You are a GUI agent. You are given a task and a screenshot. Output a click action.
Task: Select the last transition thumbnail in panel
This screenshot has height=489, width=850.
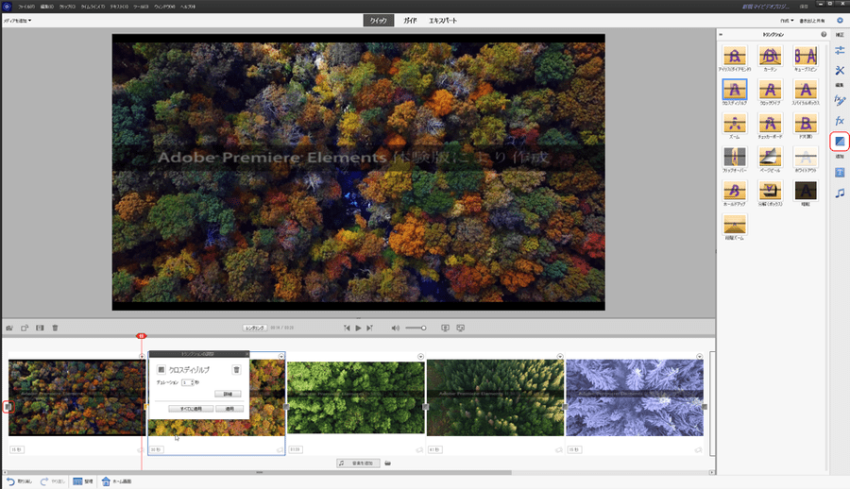coord(735,225)
